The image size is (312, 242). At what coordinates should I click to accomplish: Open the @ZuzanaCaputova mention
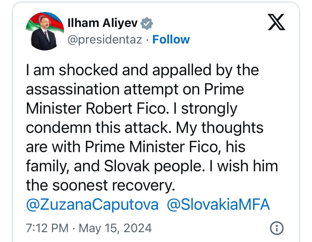(92, 205)
